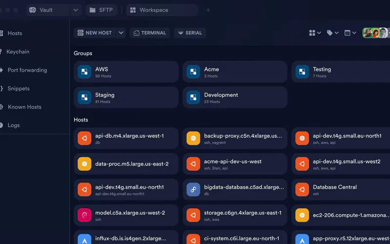Click ec2-206.compute-1.amazona host icon

click(x=302, y=215)
